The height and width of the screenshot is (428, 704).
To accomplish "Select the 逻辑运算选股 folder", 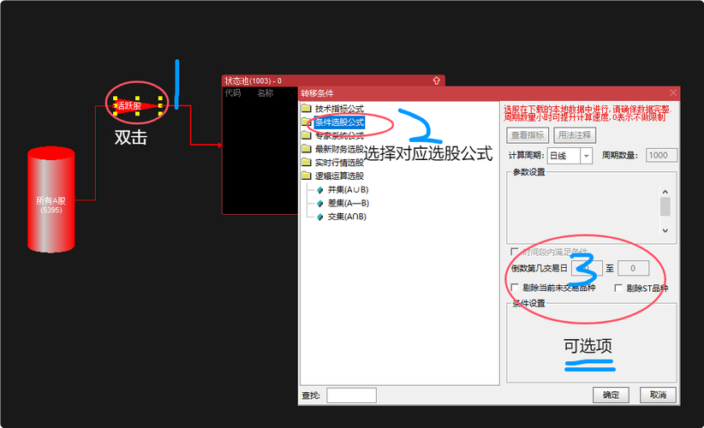I will (339, 175).
